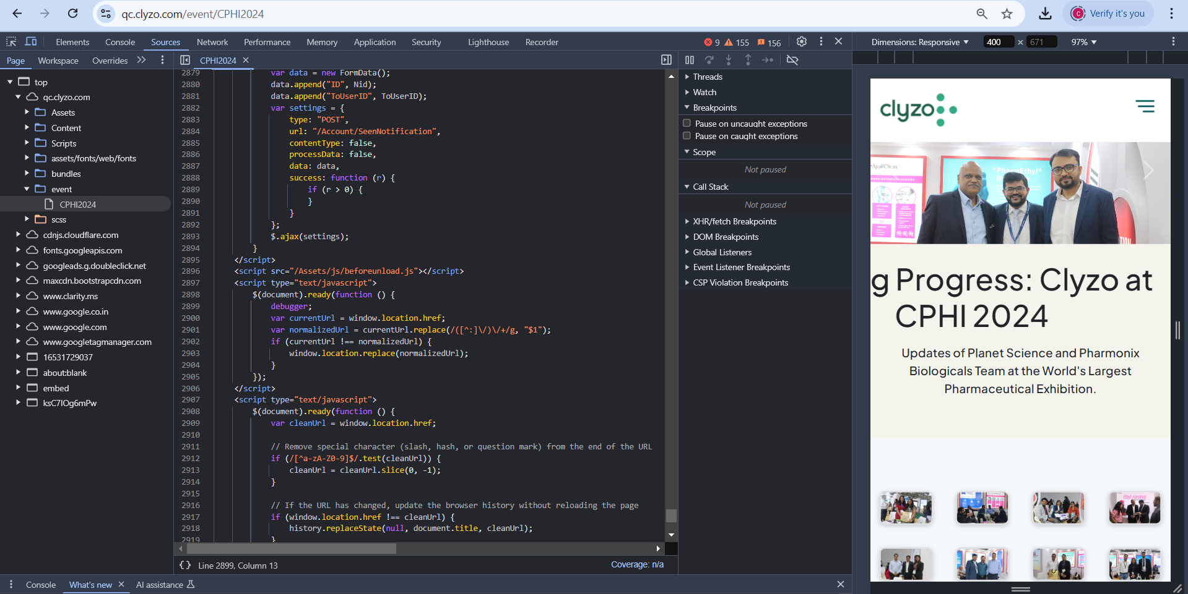This screenshot has width=1188, height=594.
Task: Click the deactivate breakpoints icon
Action: (x=792, y=60)
